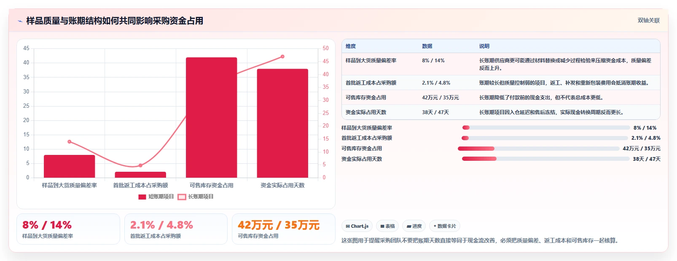Click the explanation starting 长账期供应商更可能
677x261 pixels.
point(565,64)
